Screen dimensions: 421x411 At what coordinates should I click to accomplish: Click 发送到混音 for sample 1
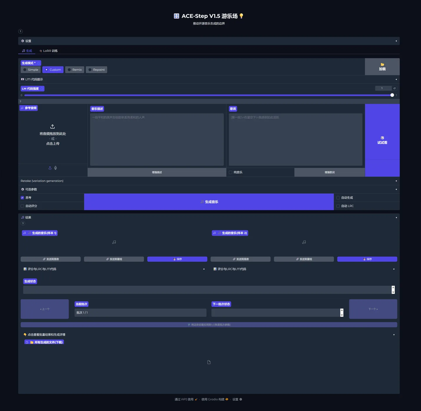[x=51, y=259]
